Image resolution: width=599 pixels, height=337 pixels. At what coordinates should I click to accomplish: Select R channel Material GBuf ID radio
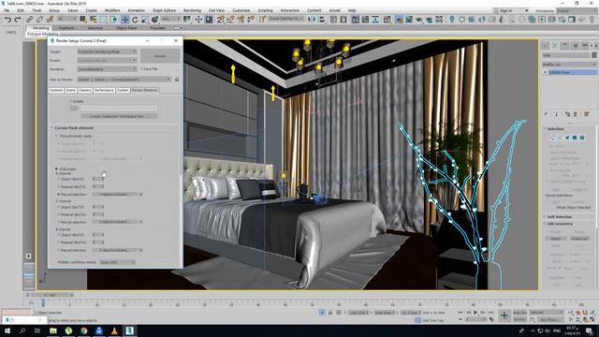[x=58, y=187]
